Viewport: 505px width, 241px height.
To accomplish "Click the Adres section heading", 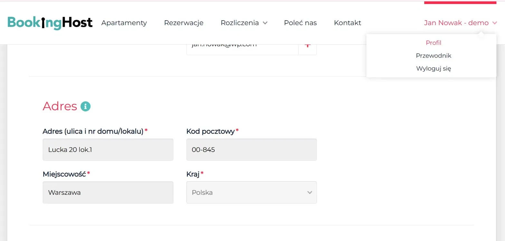I will tap(60, 106).
